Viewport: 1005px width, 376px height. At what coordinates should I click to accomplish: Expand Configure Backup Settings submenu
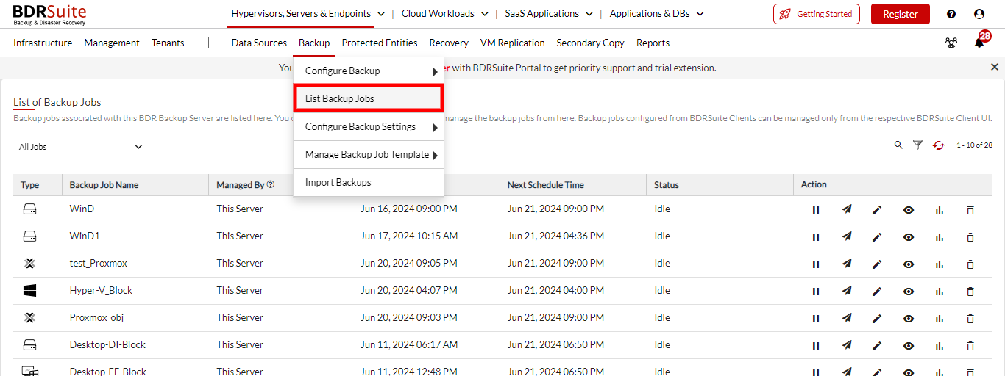(x=369, y=127)
